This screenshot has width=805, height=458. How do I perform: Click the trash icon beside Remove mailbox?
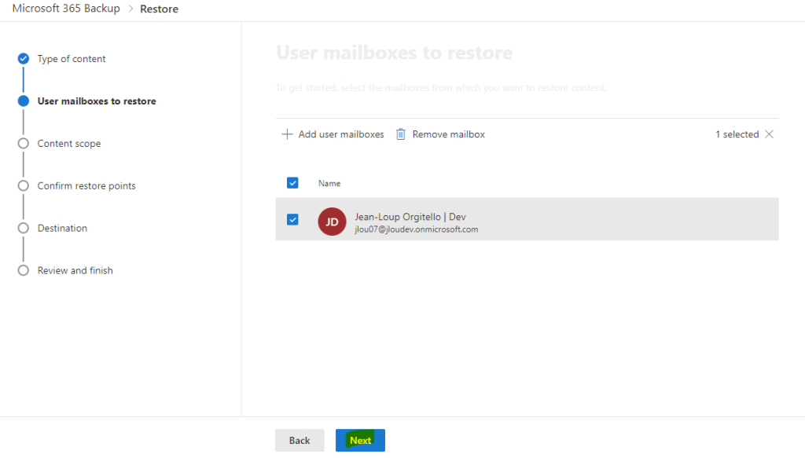click(x=400, y=134)
